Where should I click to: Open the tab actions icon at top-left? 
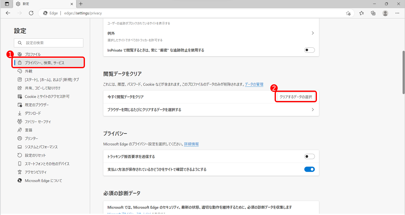coord(7,4)
